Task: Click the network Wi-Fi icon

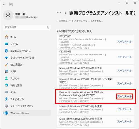Action: [6, 58]
